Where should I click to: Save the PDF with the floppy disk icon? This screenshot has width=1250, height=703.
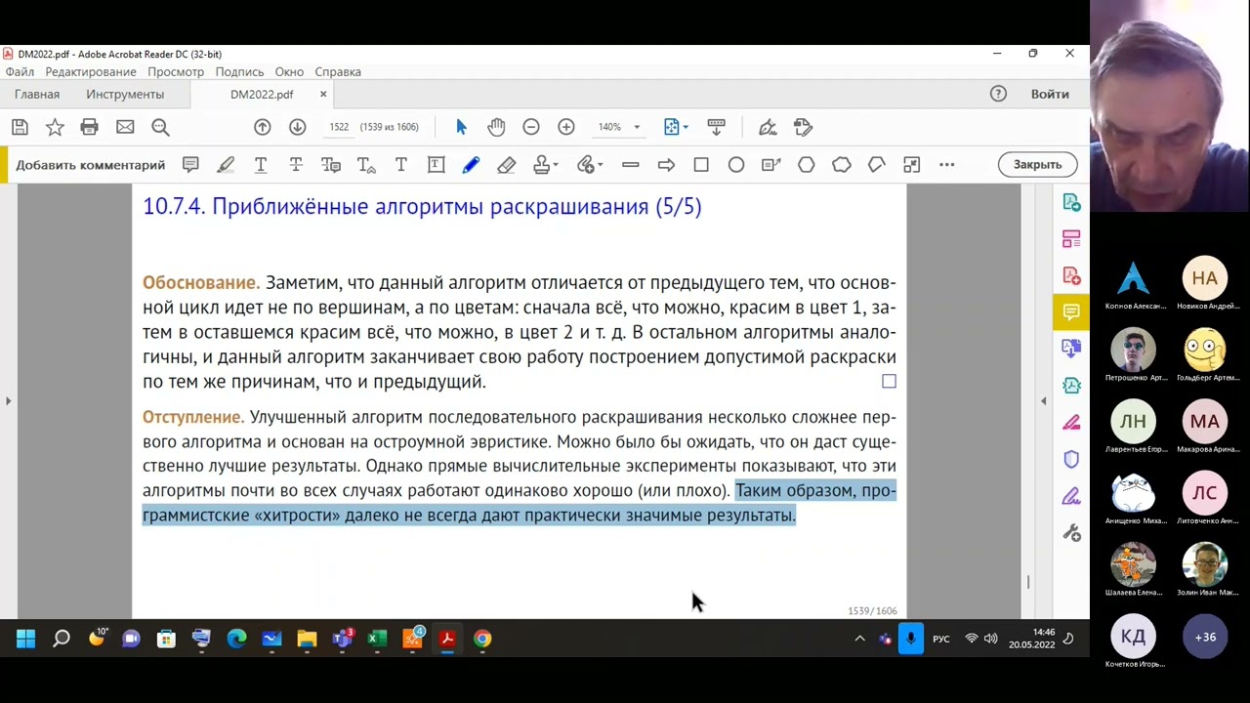point(20,127)
